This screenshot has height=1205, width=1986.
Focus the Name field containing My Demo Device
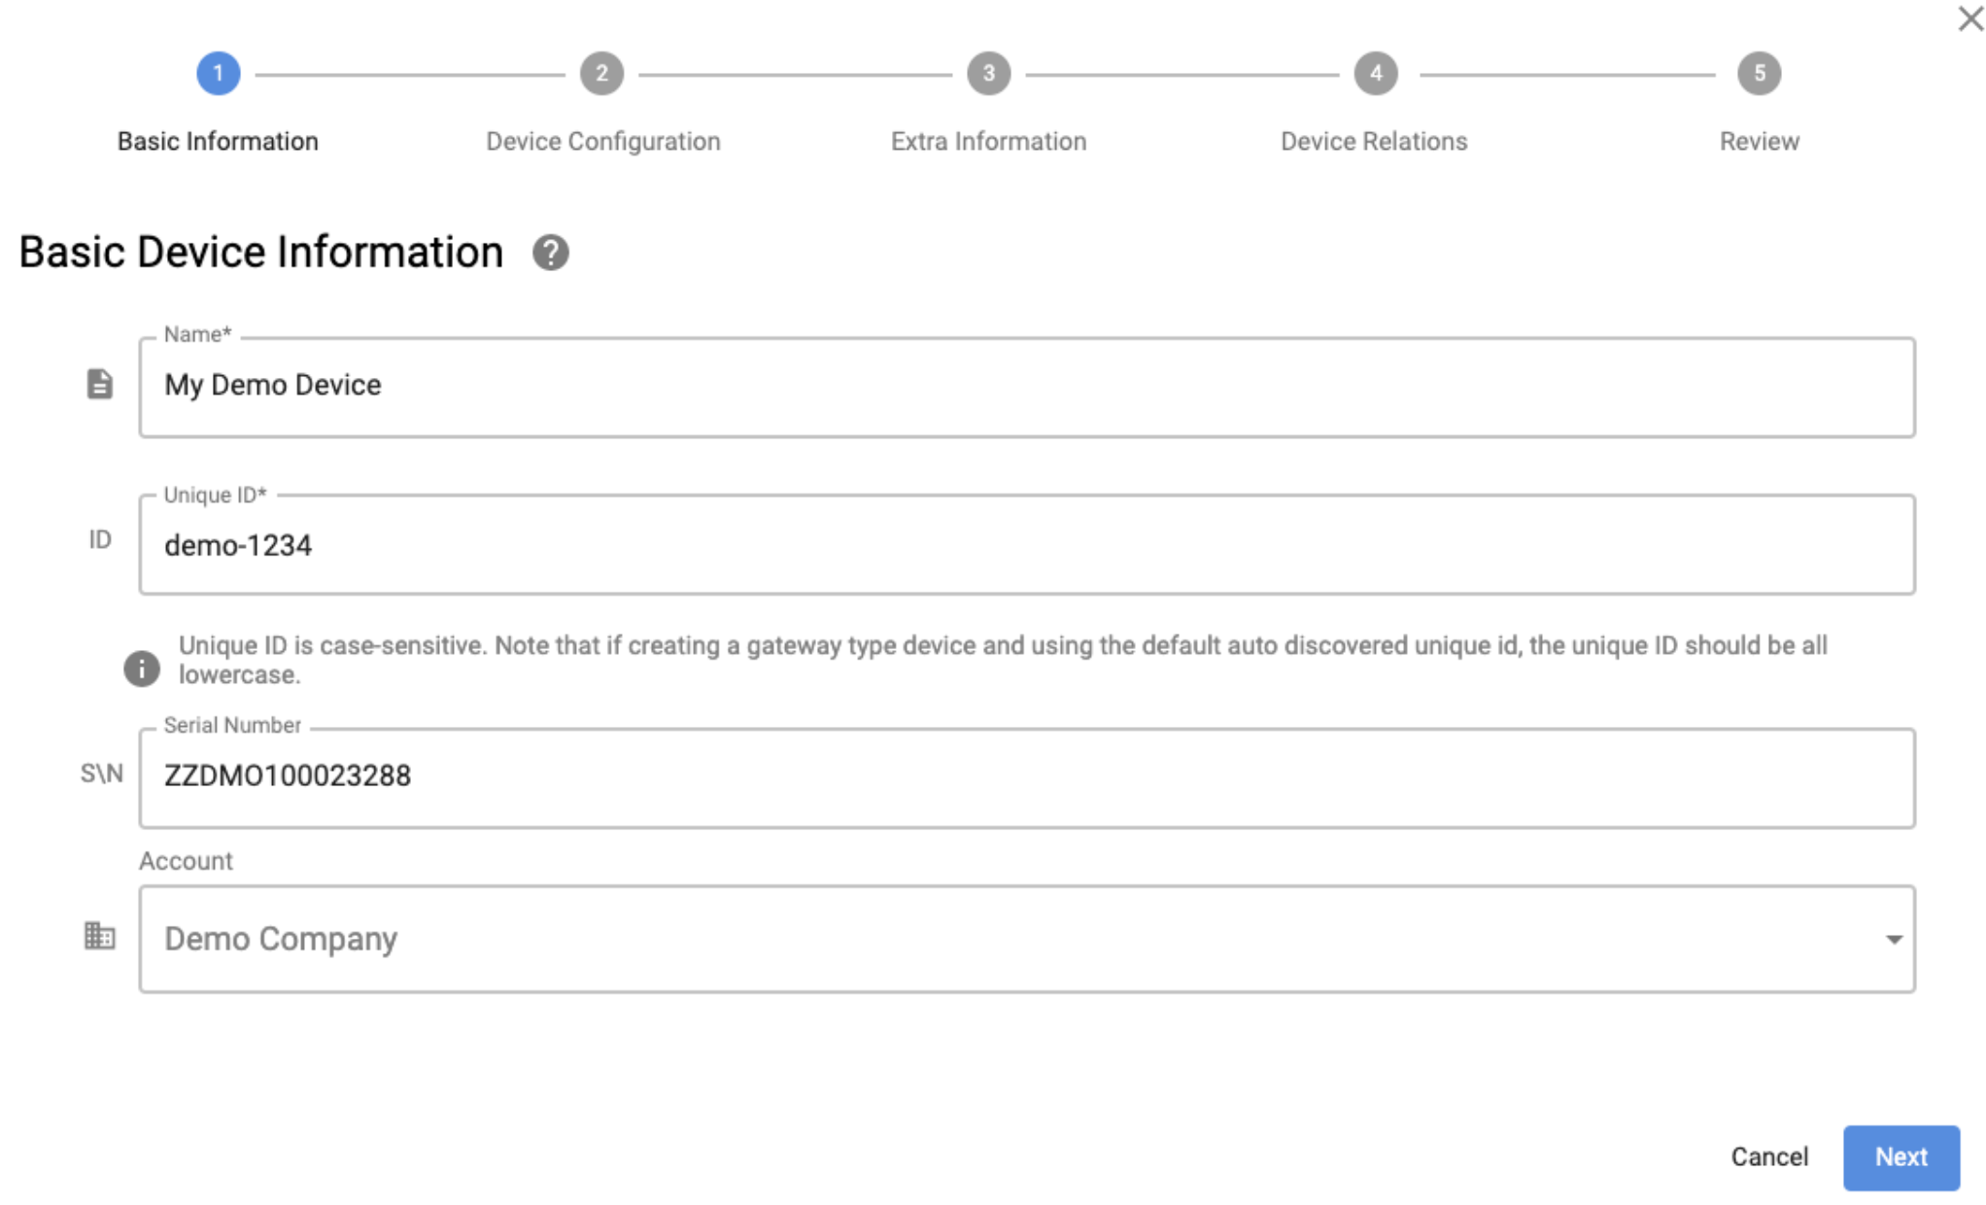click(1027, 387)
